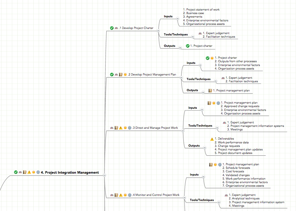Click building icon beside Analytical techniques list

pyautogui.click(x=226, y=195)
